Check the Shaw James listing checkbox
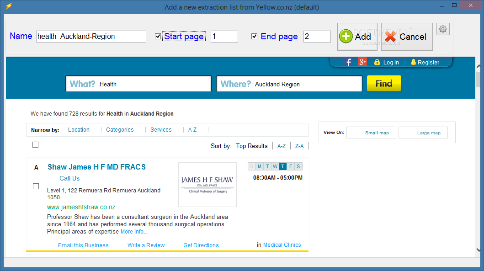The height and width of the screenshot is (271, 484). [36, 186]
